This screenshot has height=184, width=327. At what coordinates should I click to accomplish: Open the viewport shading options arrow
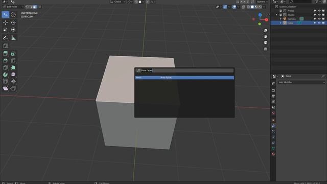pyautogui.click(x=264, y=7)
